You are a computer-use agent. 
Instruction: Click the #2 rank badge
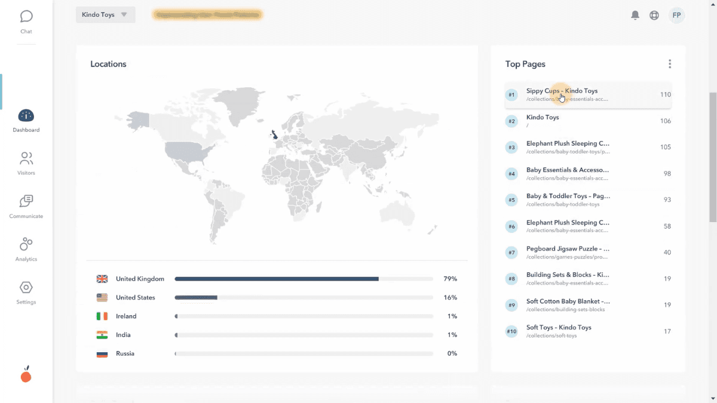click(511, 121)
